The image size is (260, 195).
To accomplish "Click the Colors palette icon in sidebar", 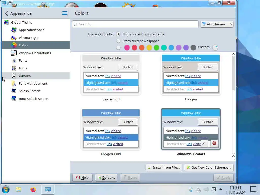I will tap(14, 45).
